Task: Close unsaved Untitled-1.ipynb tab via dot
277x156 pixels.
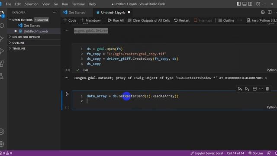Action: point(129,12)
